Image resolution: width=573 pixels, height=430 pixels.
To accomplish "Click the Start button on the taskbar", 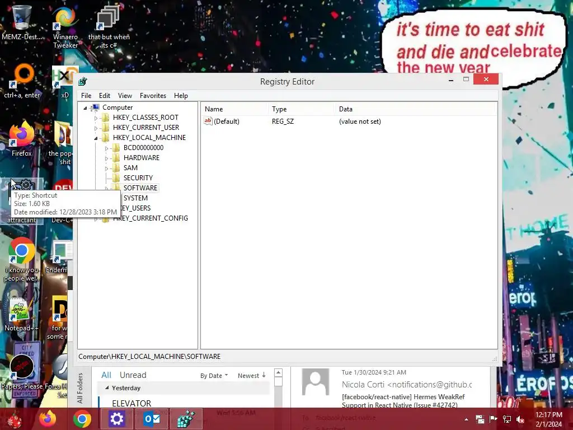I will coord(15,419).
